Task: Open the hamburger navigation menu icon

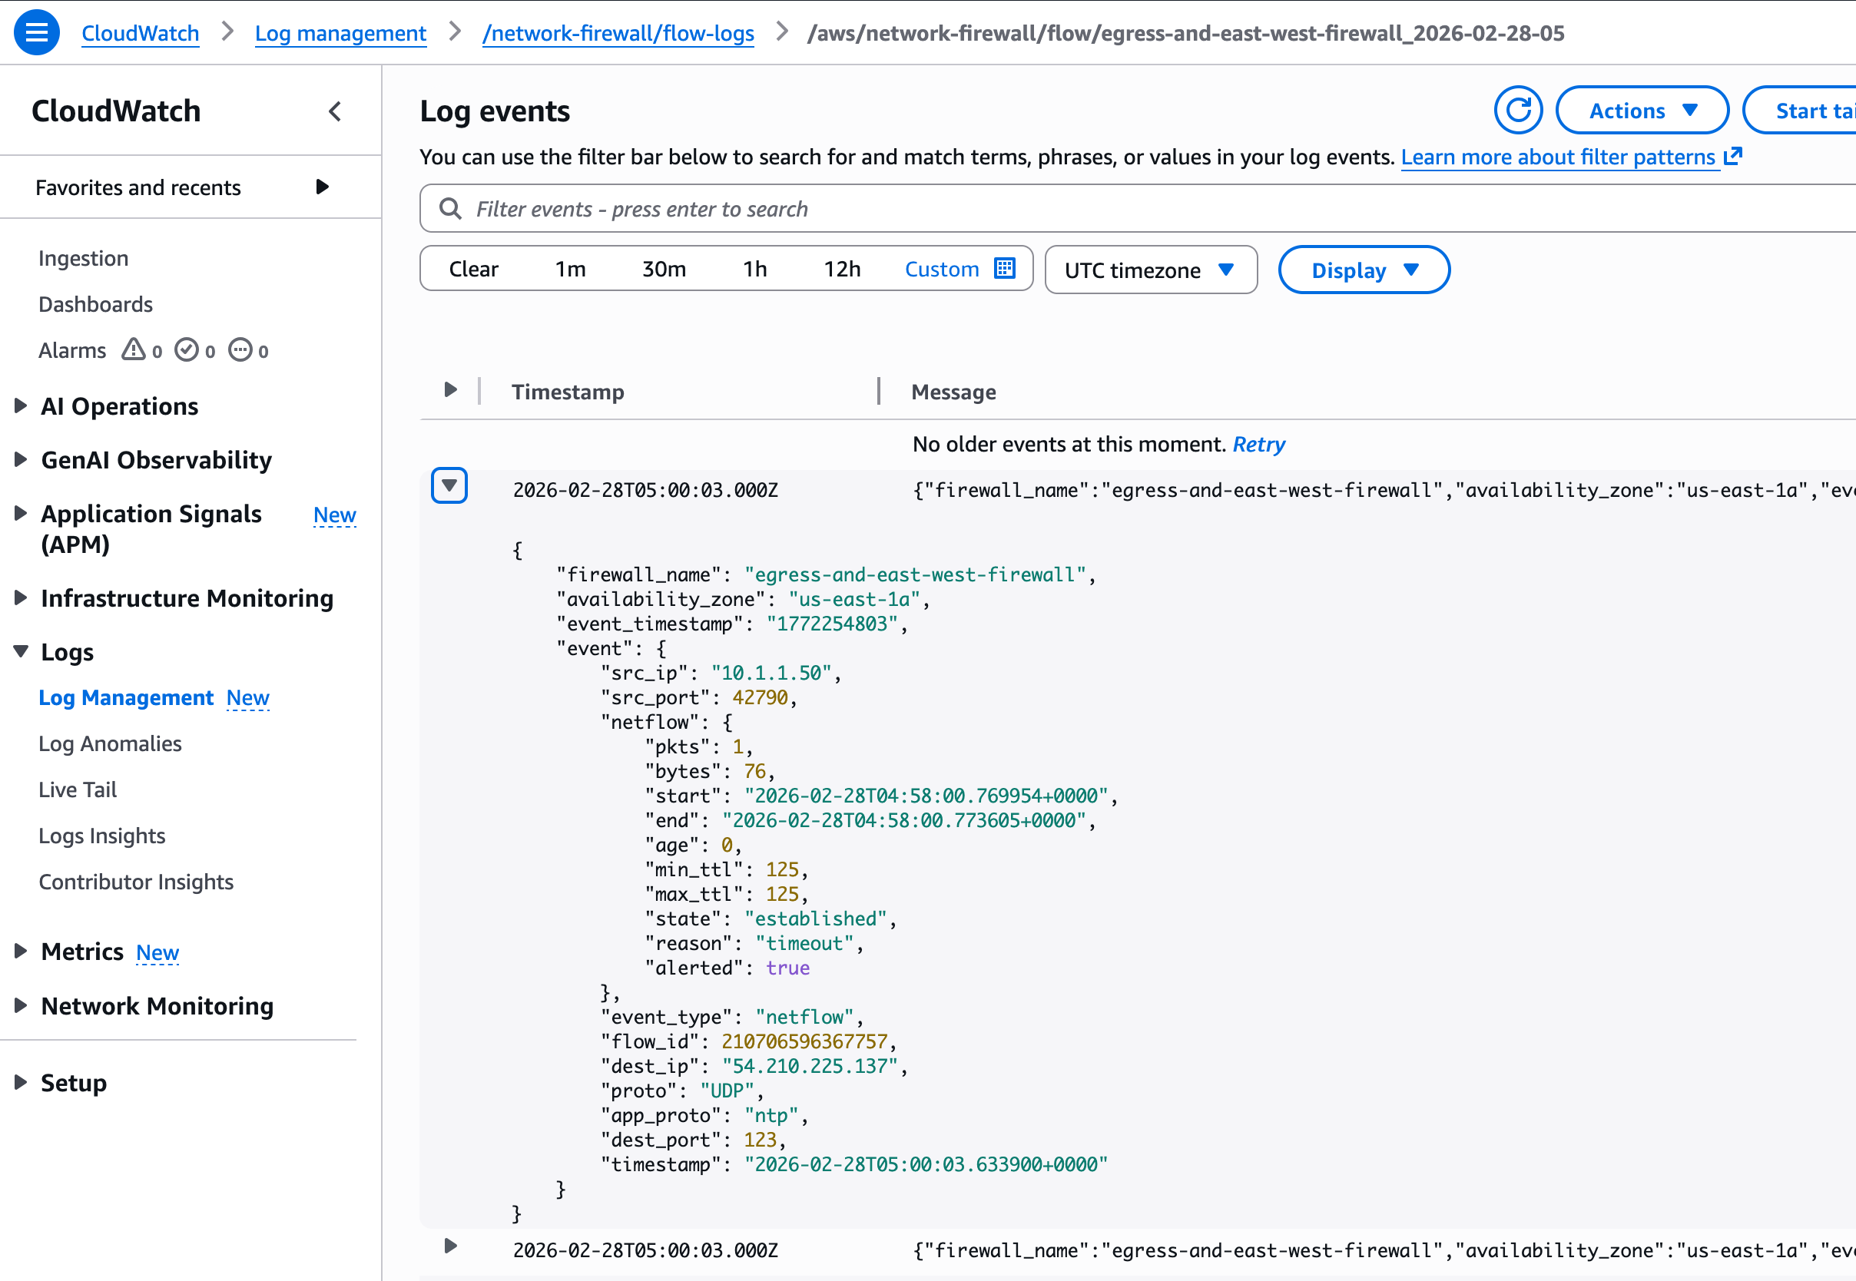Action: pos(37,33)
